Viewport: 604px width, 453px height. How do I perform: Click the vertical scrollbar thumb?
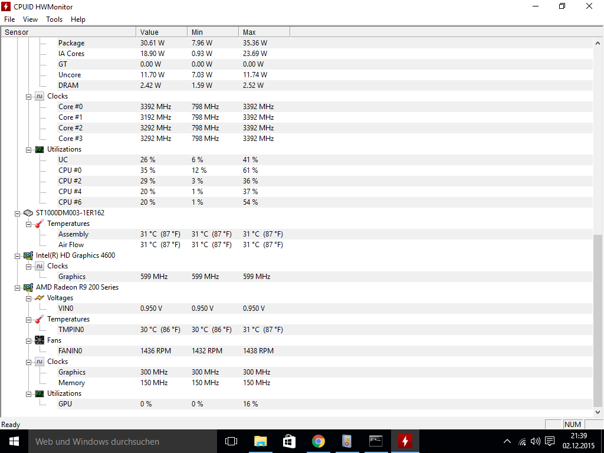pyautogui.click(x=598, y=320)
